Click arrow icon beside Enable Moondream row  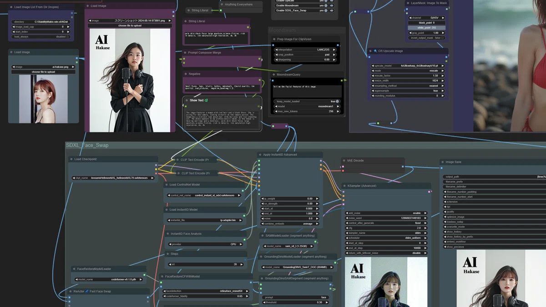(x=332, y=5)
